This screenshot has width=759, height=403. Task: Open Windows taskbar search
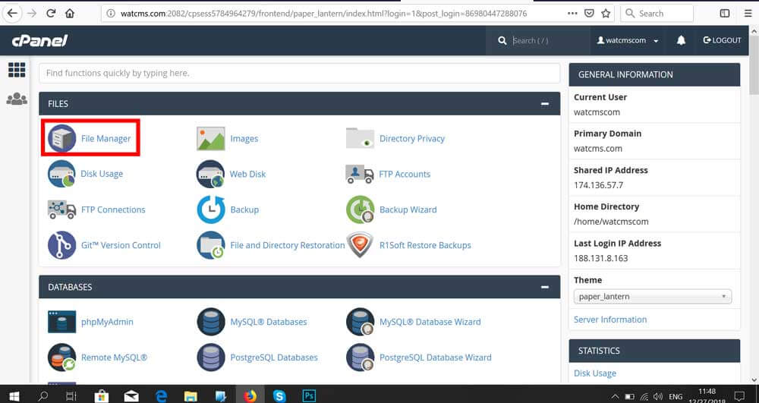pyautogui.click(x=43, y=396)
